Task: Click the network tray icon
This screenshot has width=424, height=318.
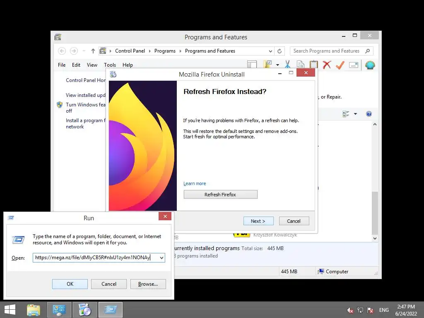Action: (360, 310)
